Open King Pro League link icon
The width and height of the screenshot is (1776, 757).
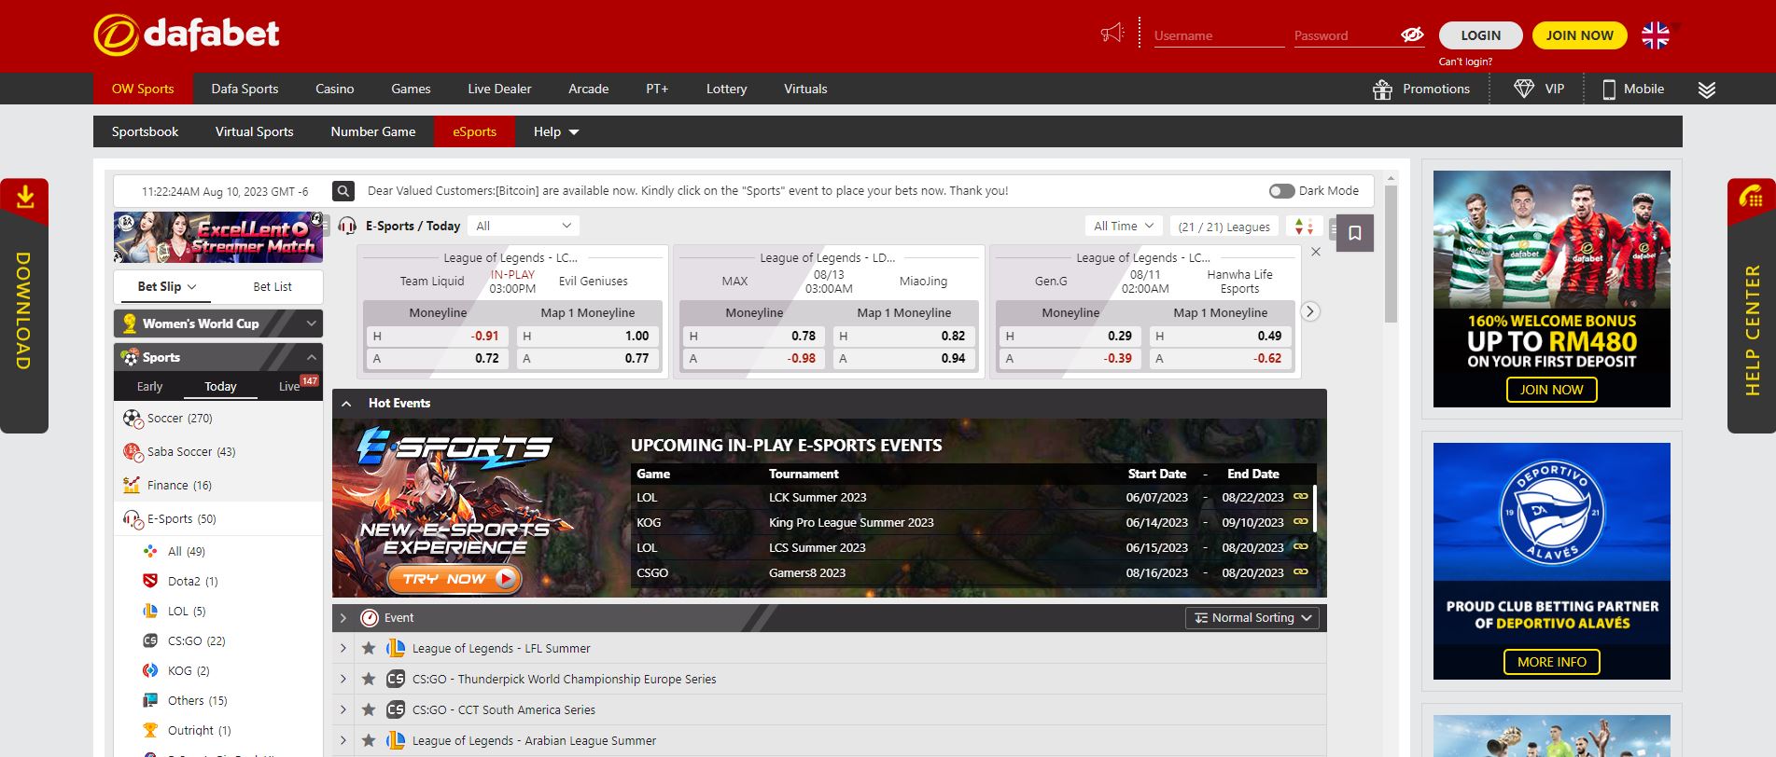coord(1300,522)
